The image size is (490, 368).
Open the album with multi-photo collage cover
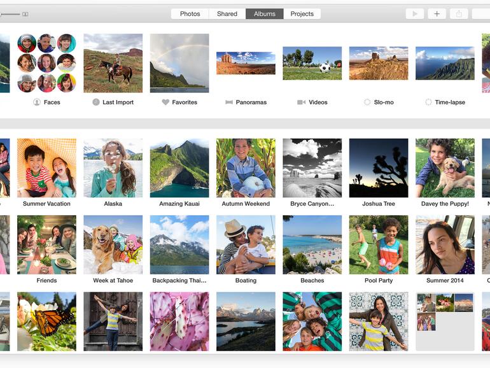coord(445,322)
